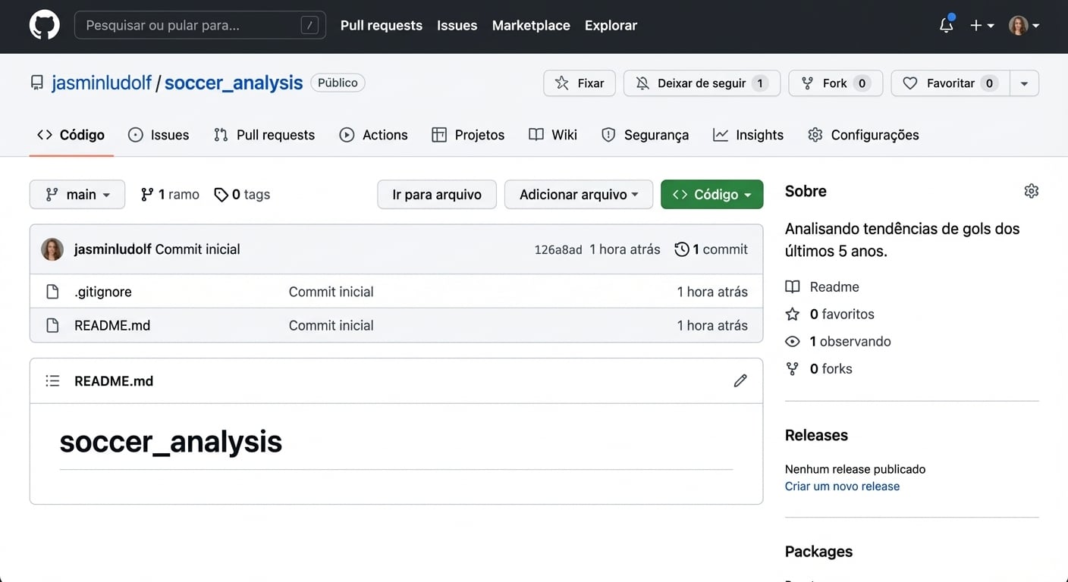The height and width of the screenshot is (582, 1068).
Task: Click the repository book icon beside jasminludolf
Action: (x=36, y=83)
